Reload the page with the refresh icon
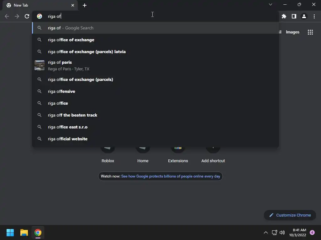Image resolution: width=321 pixels, height=240 pixels. pyautogui.click(x=27, y=16)
